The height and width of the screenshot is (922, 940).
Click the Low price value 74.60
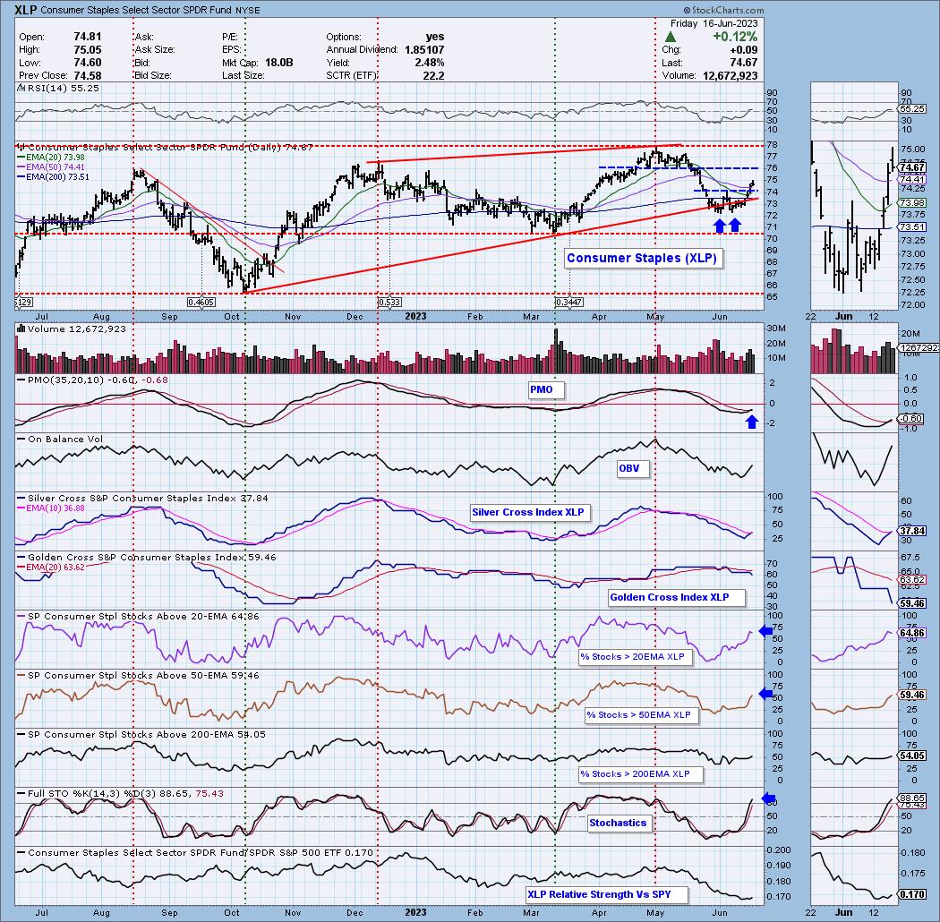click(88, 63)
